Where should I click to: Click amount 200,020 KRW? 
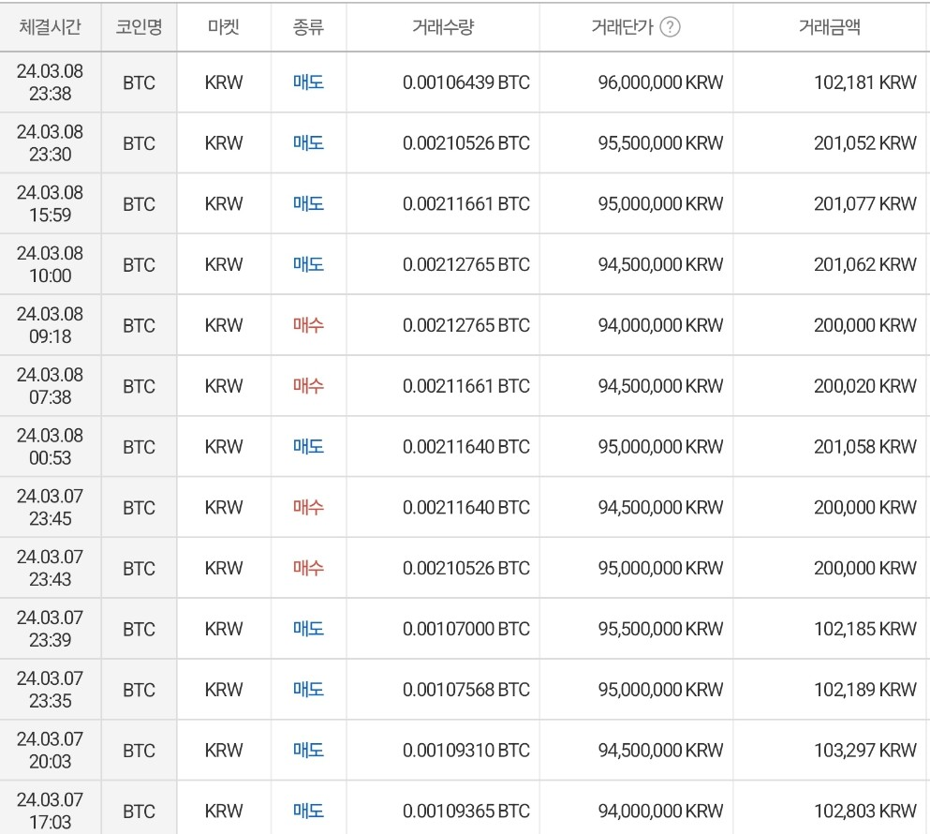tap(865, 386)
